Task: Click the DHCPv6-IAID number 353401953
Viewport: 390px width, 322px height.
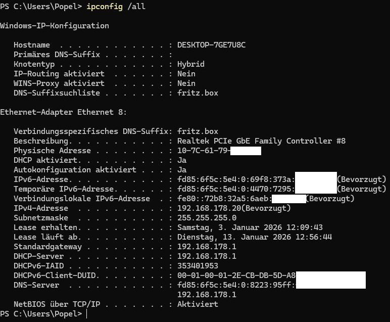Action: (198, 266)
